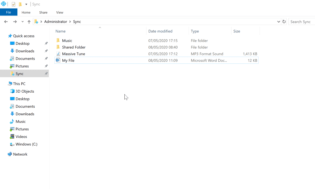This screenshot has width=315, height=189.
Task: Click the Search Sync input field
Action: 301,22
